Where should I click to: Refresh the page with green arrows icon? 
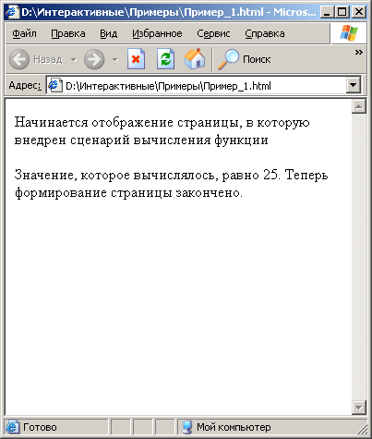click(x=165, y=59)
